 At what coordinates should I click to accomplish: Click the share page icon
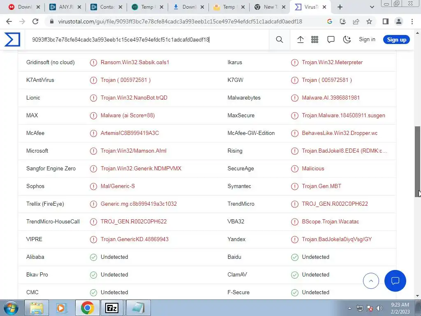click(356, 21)
